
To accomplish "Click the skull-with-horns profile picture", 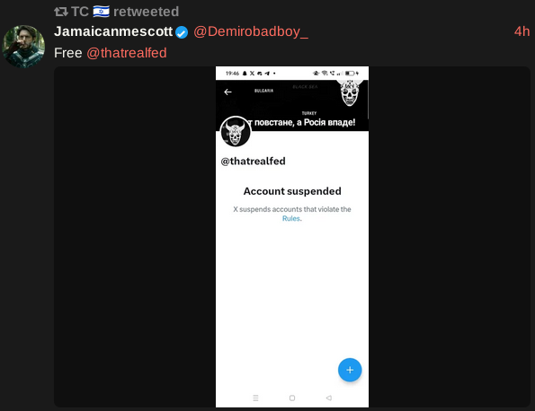I will [236, 131].
